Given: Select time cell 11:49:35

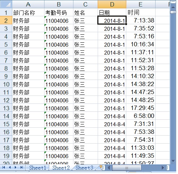Looking at the screenshot, I should (x=141, y=156).
